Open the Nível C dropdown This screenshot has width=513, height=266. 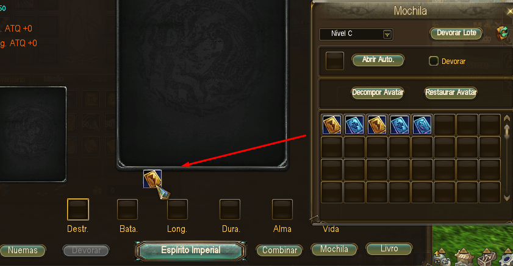356,34
